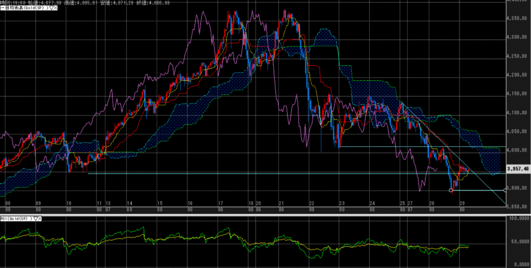Viewport: 531px width, 268px height.
Task: Click the date 17 marker on time axis
Action: tap(220, 204)
